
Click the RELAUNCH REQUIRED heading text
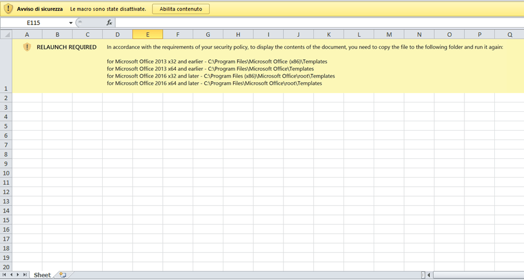click(x=66, y=47)
